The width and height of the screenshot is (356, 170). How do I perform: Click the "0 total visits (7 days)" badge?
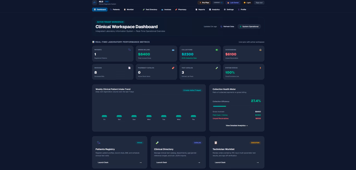click(192, 90)
